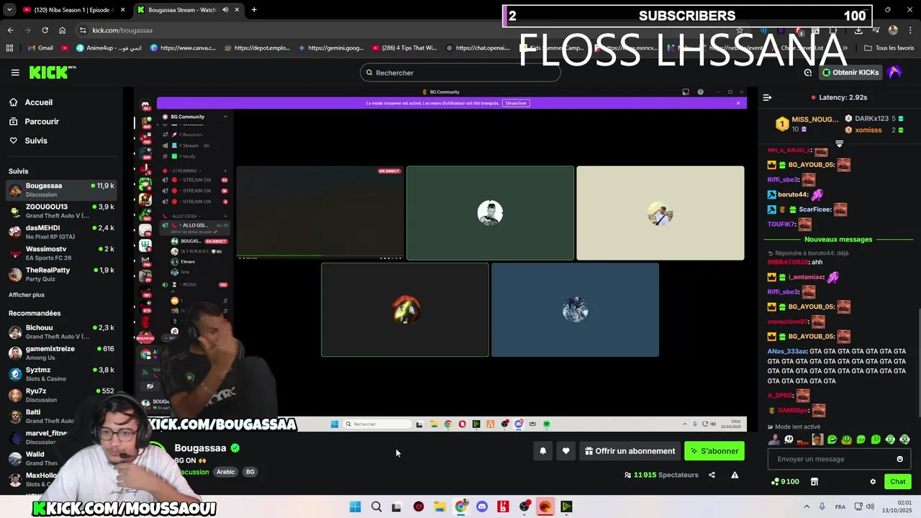The width and height of the screenshot is (921, 518).
Task: Open Bichouu recommended channel
Action: click(x=61, y=332)
